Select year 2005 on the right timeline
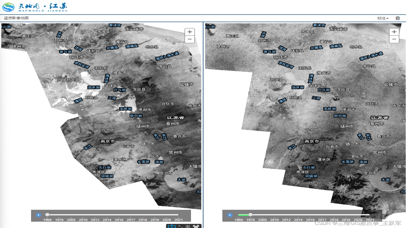 (262, 220)
